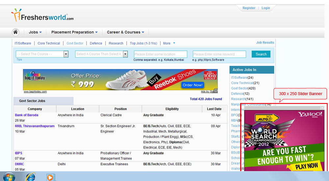The height and width of the screenshot is (181, 329).
Task: Open the Research category tab
Action: (116, 43)
